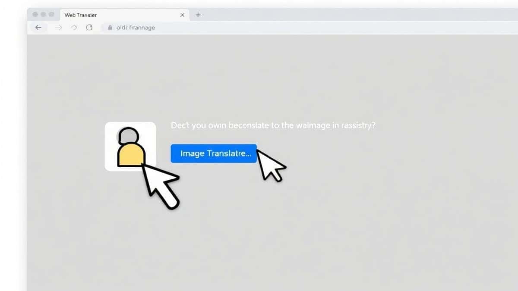
Task: Go forward with the right arrow
Action: click(59, 27)
